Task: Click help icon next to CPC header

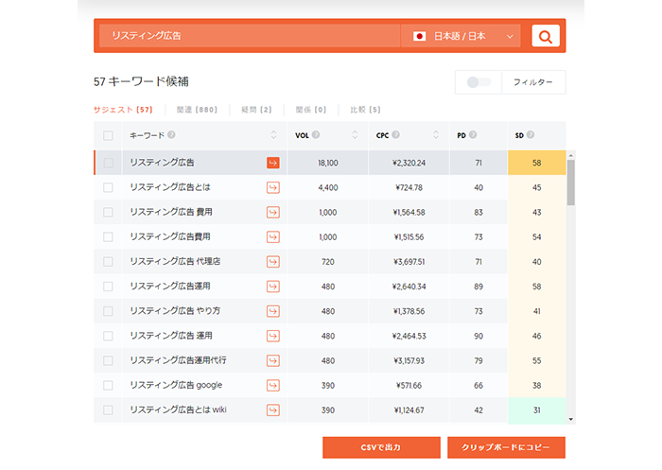Action: tap(395, 134)
